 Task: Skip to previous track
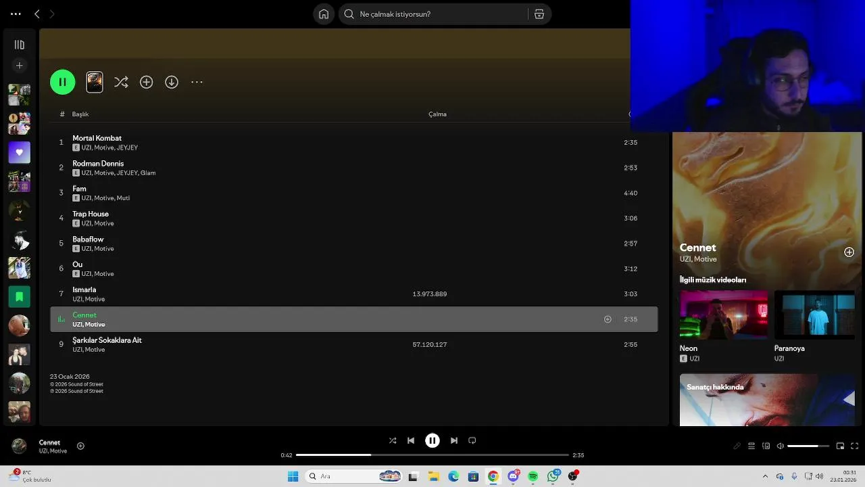[411, 440]
